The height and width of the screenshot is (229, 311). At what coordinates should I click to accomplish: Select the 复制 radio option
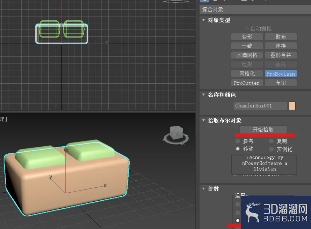pos(271,141)
